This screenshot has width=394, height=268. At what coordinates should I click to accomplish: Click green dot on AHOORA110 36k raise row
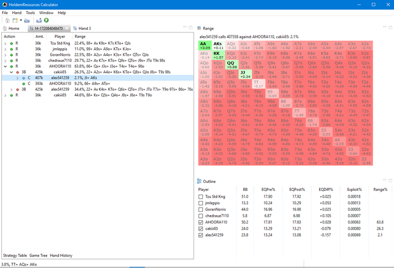point(12,66)
